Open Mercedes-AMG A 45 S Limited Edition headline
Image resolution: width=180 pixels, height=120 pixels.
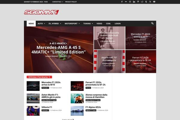[x=58, y=50]
